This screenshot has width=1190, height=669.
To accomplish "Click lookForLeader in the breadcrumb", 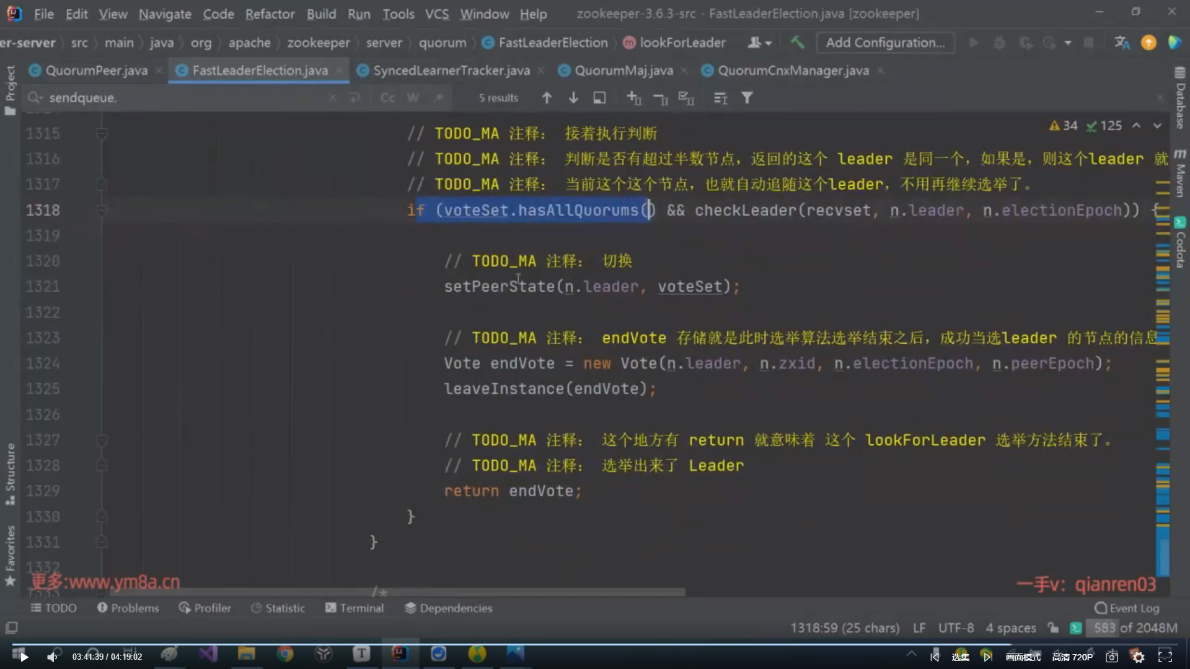I will [x=682, y=42].
